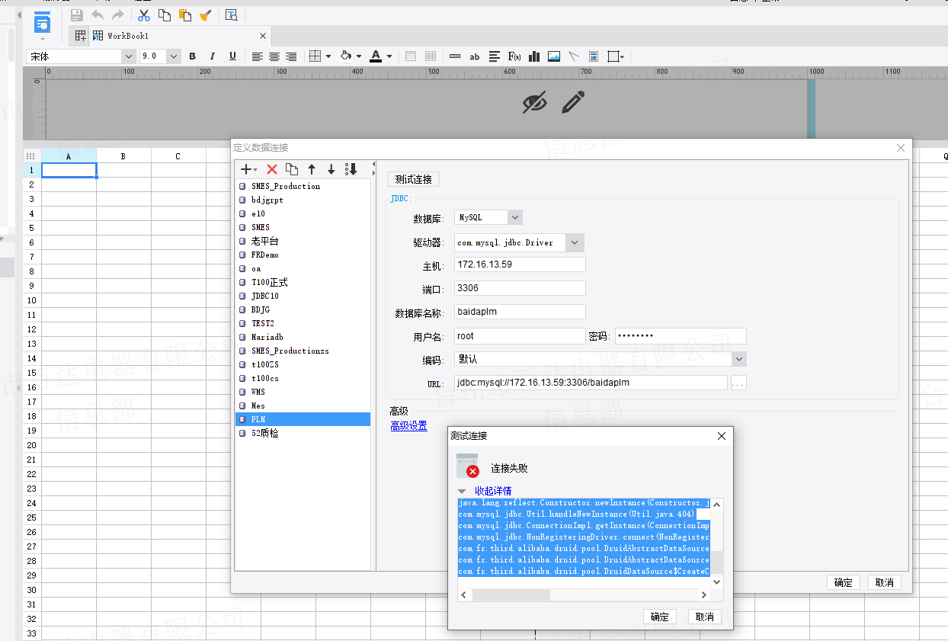This screenshot has width=948, height=641.
Task: Delete the selected connection with red X icon
Action: click(x=271, y=169)
